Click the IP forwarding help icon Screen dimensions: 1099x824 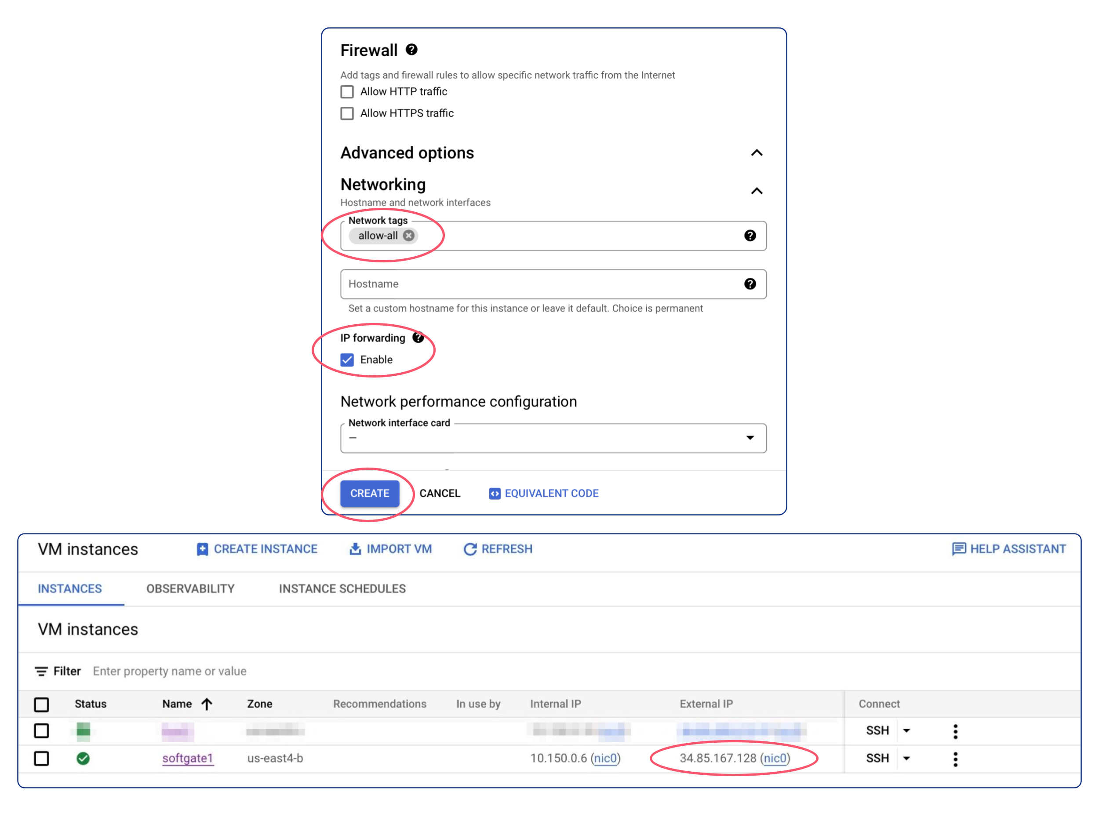[418, 337]
